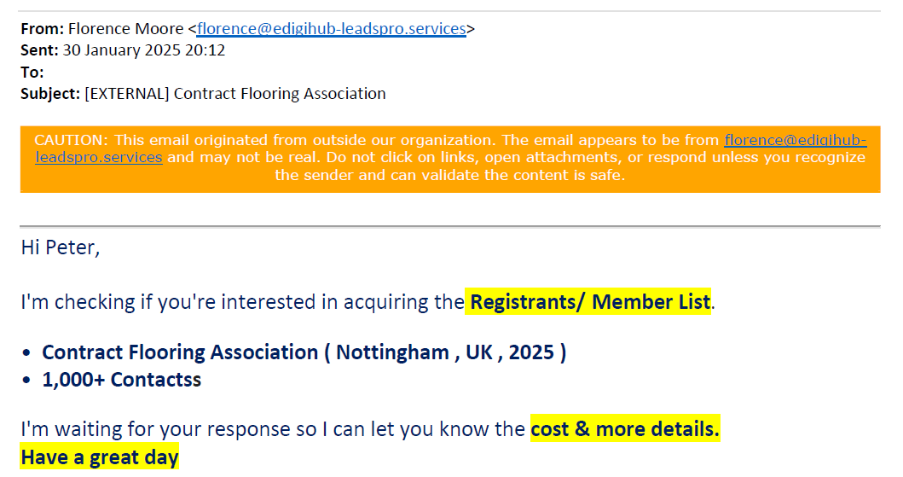
Task: Click the 'Subject:' header label
Action: (50, 93)
